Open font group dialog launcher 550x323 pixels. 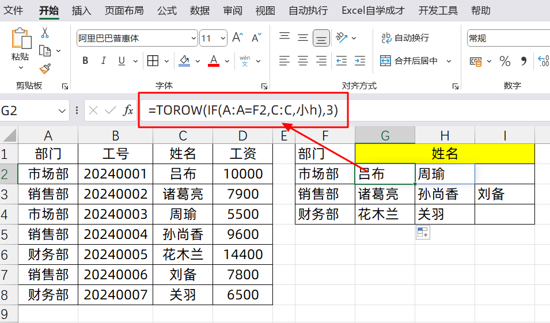(x=264, y=86)
